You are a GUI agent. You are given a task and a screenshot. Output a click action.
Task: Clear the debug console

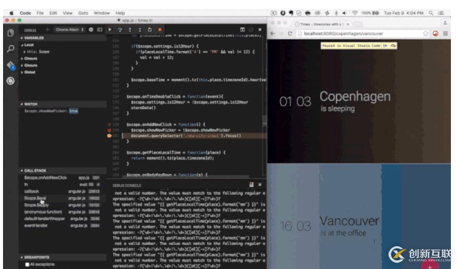coord(251,184)
